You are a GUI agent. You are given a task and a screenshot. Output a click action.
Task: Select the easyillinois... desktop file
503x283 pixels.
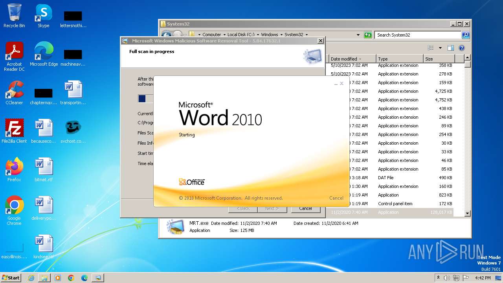click(x=15, y=251)
